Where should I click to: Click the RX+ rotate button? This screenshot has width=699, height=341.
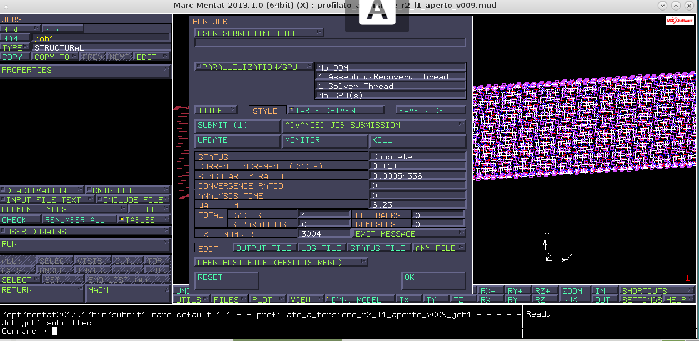point(491,291)
